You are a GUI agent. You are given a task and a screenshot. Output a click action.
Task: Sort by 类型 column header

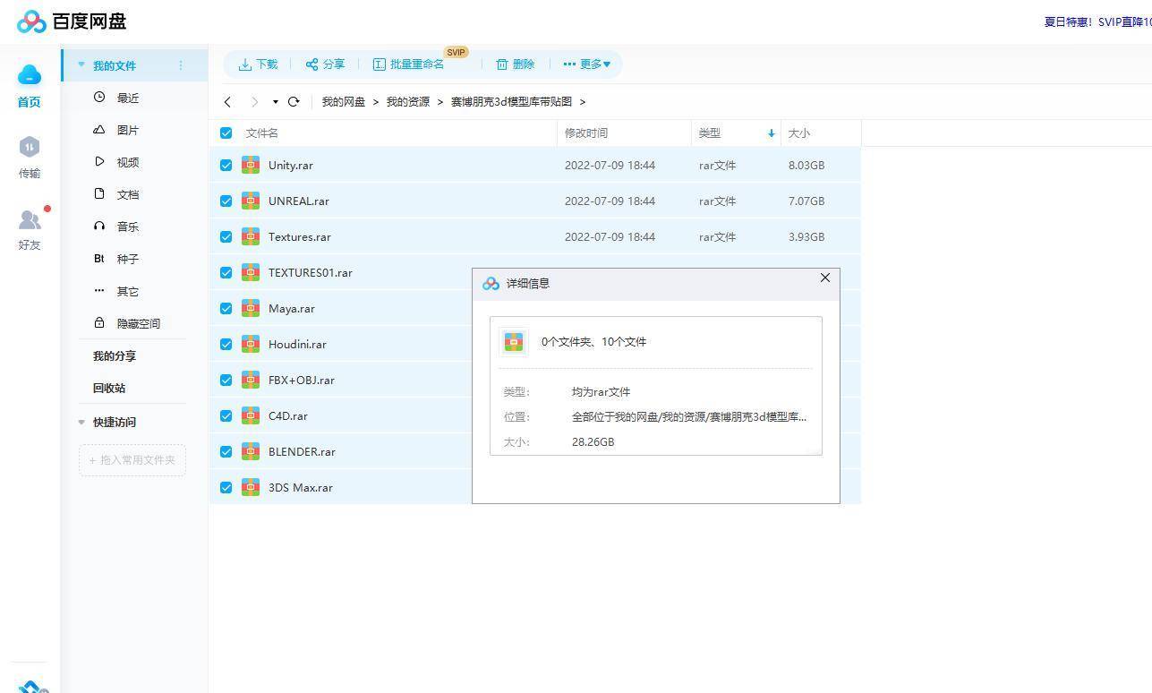pyautogui.click(x=710, y=133)
